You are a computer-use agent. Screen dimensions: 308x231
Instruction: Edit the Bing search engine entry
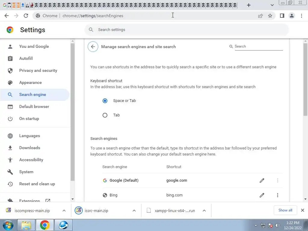tap(262, 195)
